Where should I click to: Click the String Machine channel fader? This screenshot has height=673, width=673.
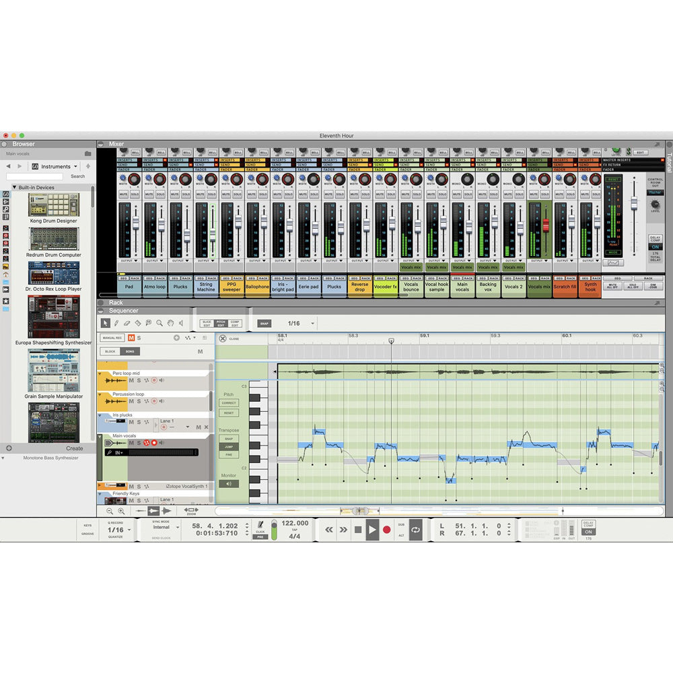tap(212, 234)
